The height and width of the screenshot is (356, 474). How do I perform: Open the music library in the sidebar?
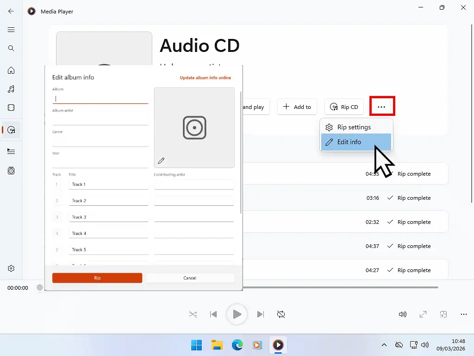point(11,89)
